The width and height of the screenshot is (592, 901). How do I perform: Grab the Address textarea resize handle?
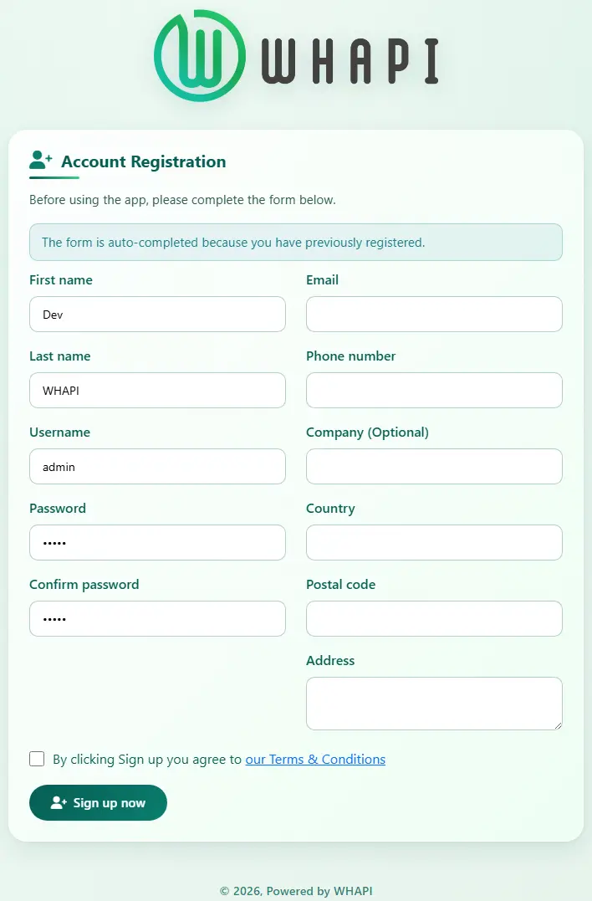(x=558, y=725)
